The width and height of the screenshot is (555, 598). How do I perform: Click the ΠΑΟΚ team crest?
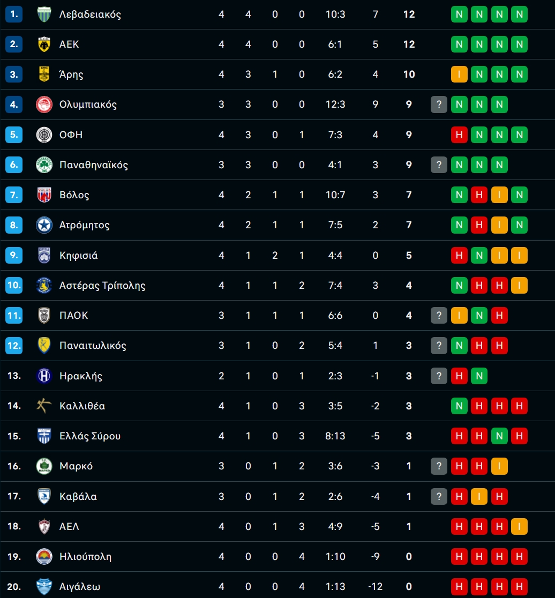[x=44, y=316]
